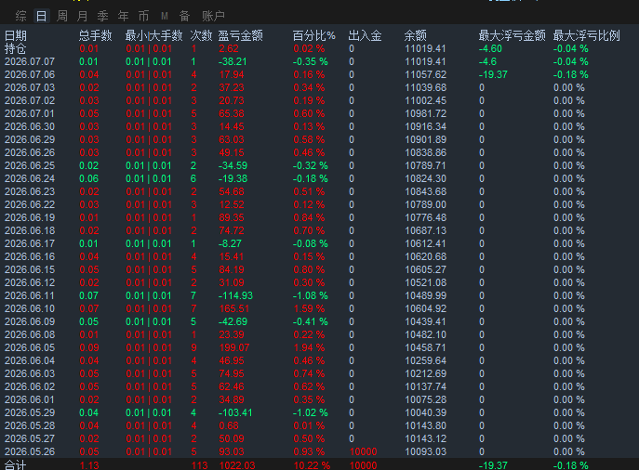Switch to the 账户 account tab
This screenshot has height=470, width=639.
tap(214, 16)
